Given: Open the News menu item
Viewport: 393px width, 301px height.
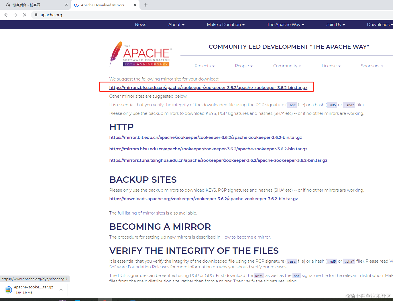Looking at the screenshot, I should [141, 25].
